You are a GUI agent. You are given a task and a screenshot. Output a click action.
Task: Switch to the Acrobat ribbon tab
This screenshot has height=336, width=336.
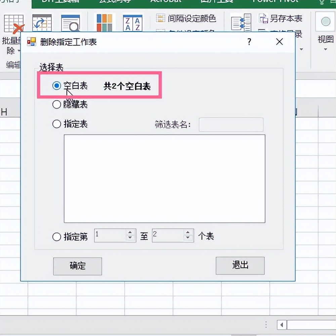[165, 2]
